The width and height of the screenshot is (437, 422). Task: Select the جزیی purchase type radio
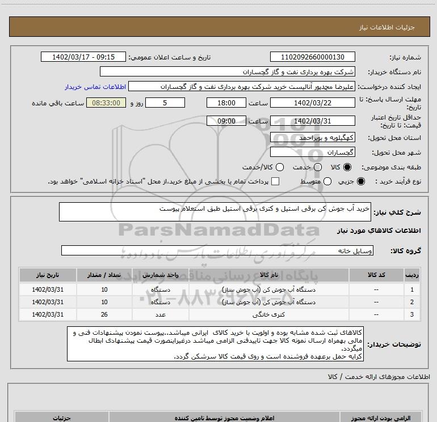(361, 181)
